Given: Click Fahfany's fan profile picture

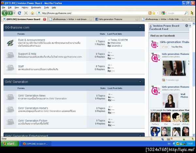Looking at the screenshot, I should click(x=155, y=117).
